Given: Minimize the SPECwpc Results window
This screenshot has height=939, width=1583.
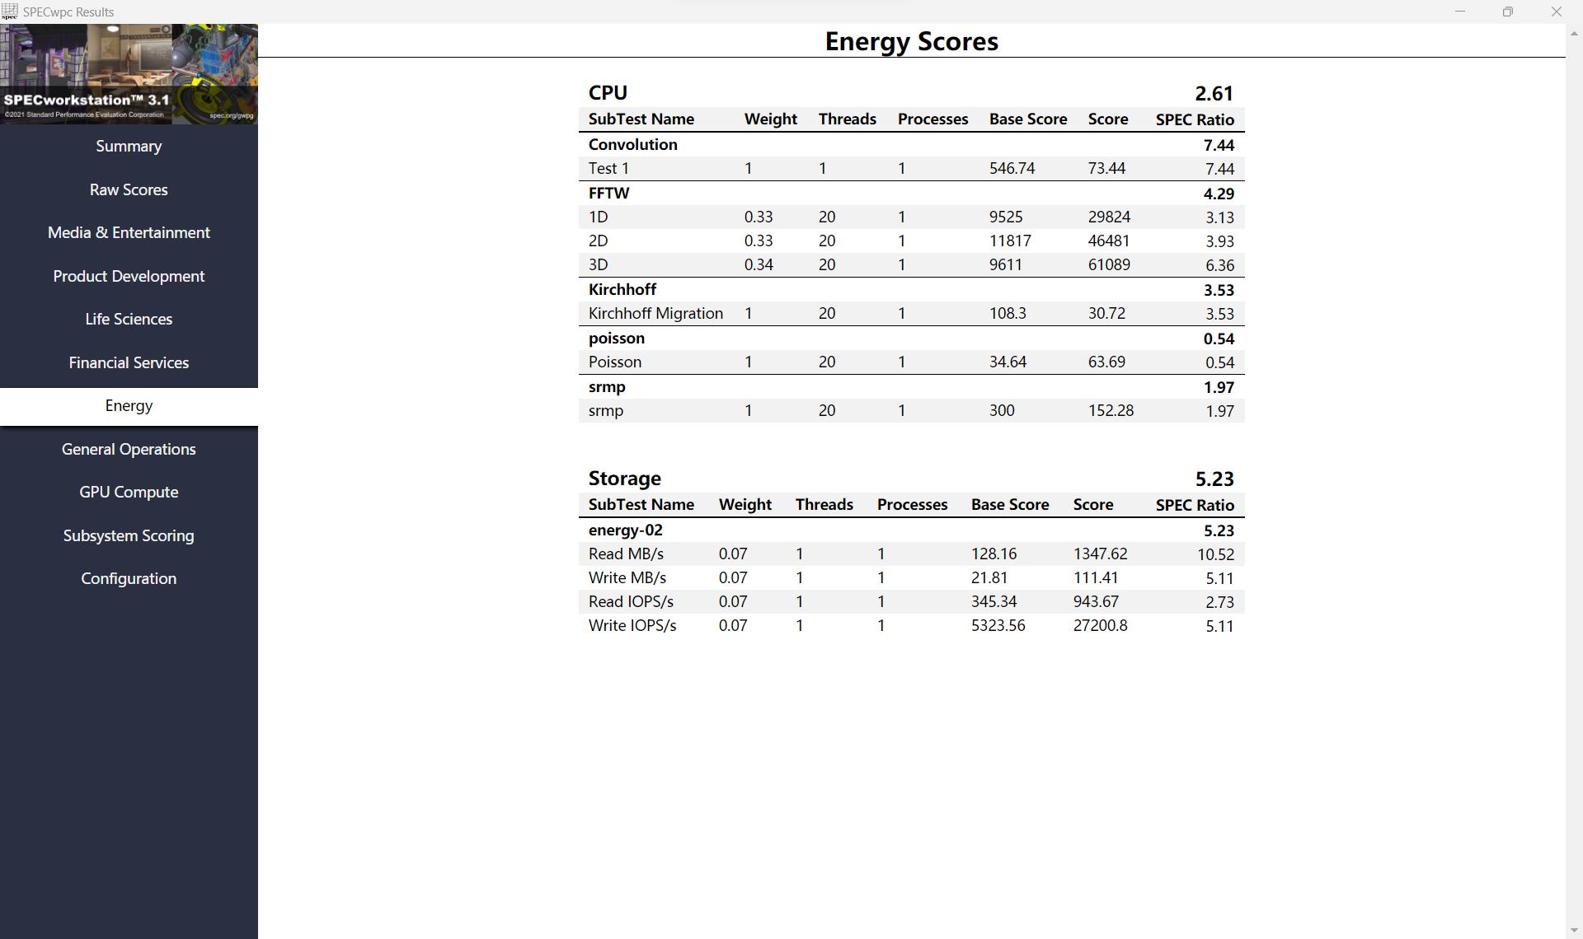Looking at the screenshot, I should click(x=1459, y=12).
